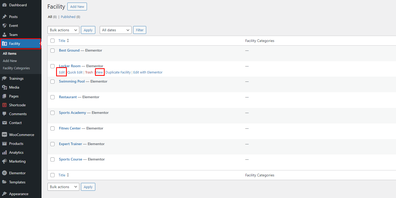Click Facility Categories column header
Screen dimensions: 396x198
260,41
